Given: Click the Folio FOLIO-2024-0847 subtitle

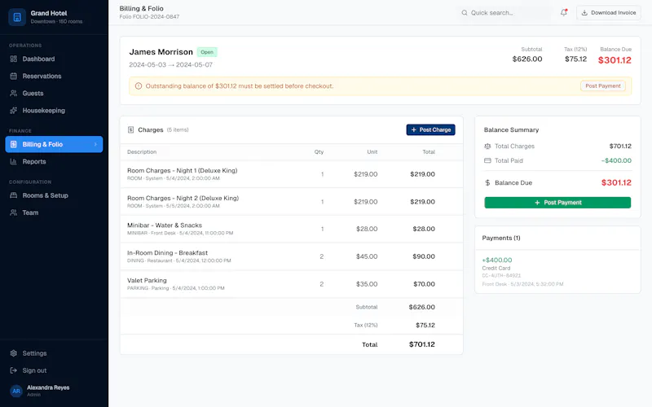Looking at the screenshot, I should tap(149, 17).
